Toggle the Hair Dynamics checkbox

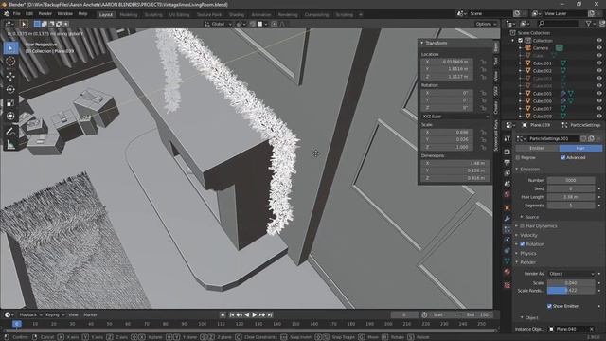522,225
